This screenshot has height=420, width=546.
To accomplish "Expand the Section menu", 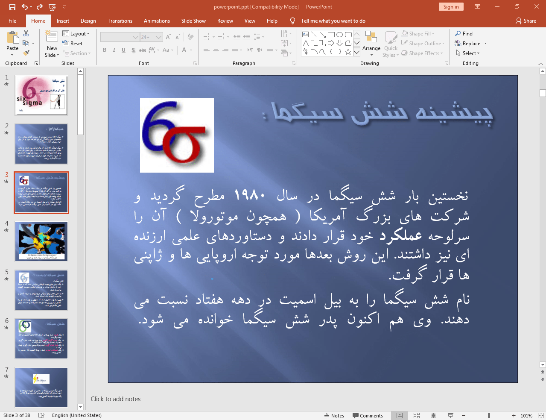I will pos(77,53).
